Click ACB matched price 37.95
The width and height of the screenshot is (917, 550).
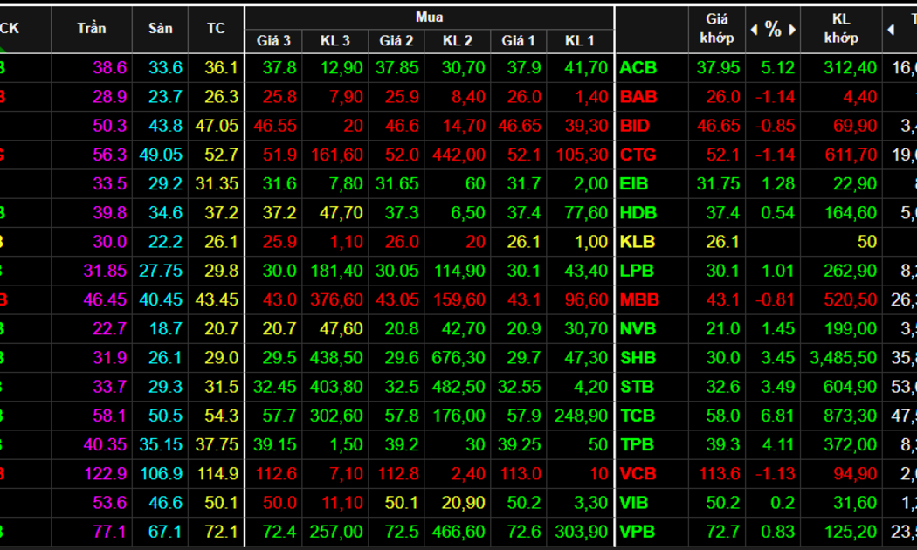pos(718,68)
